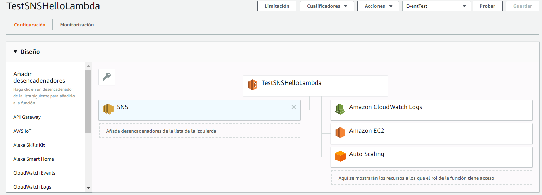Click the TestSNSHelloLambda page title

(x=53, y=6)
